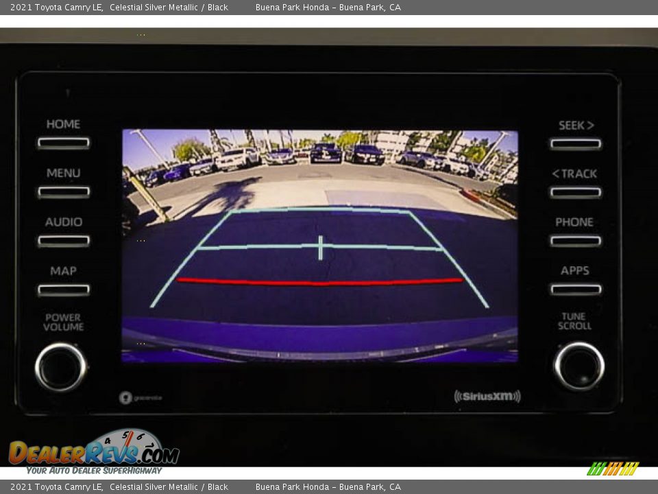Push the MENU button

coord(63,192)
